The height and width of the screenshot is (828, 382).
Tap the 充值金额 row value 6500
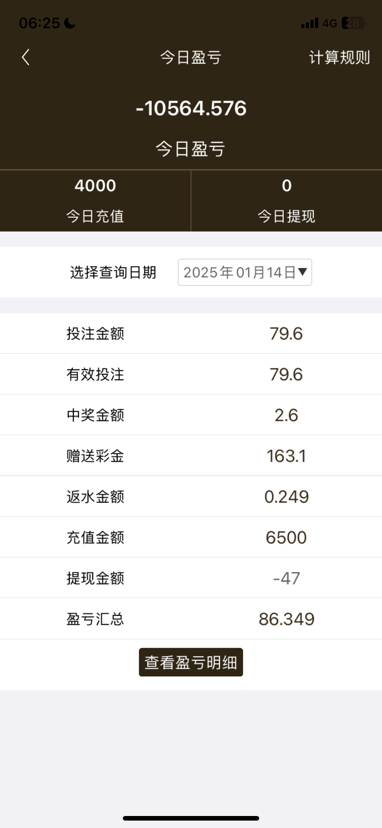click(x=286, y=537)
